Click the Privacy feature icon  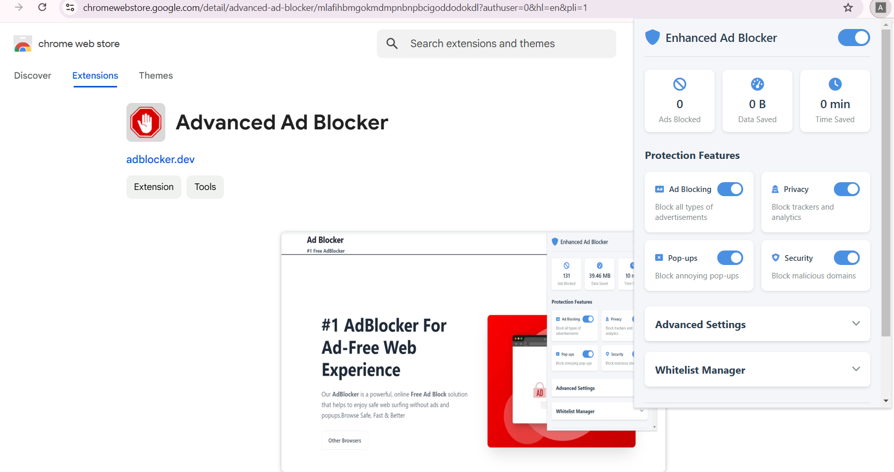(x=775, y=189)
